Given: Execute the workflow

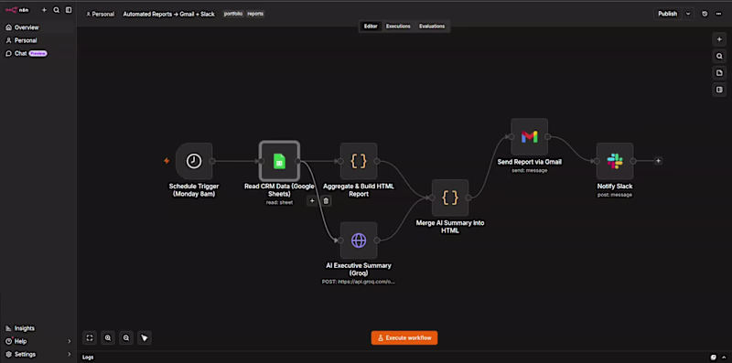Looking at the screenshot, I should coord(404,337).
